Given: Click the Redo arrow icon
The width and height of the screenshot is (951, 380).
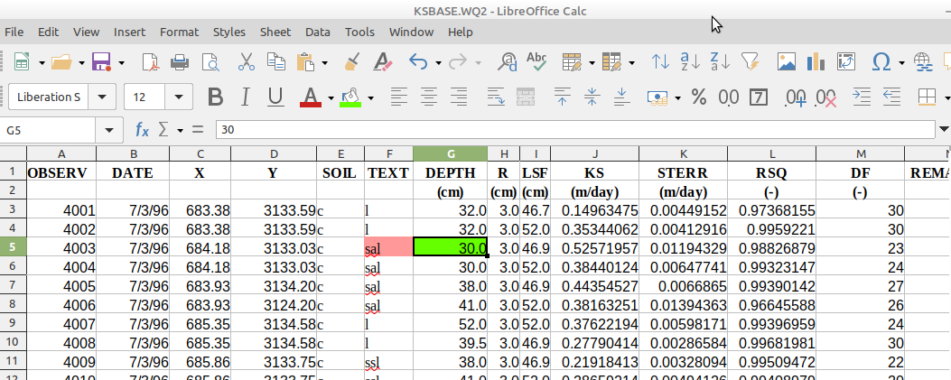Looking at the screenshot, I should pos(458,61).
